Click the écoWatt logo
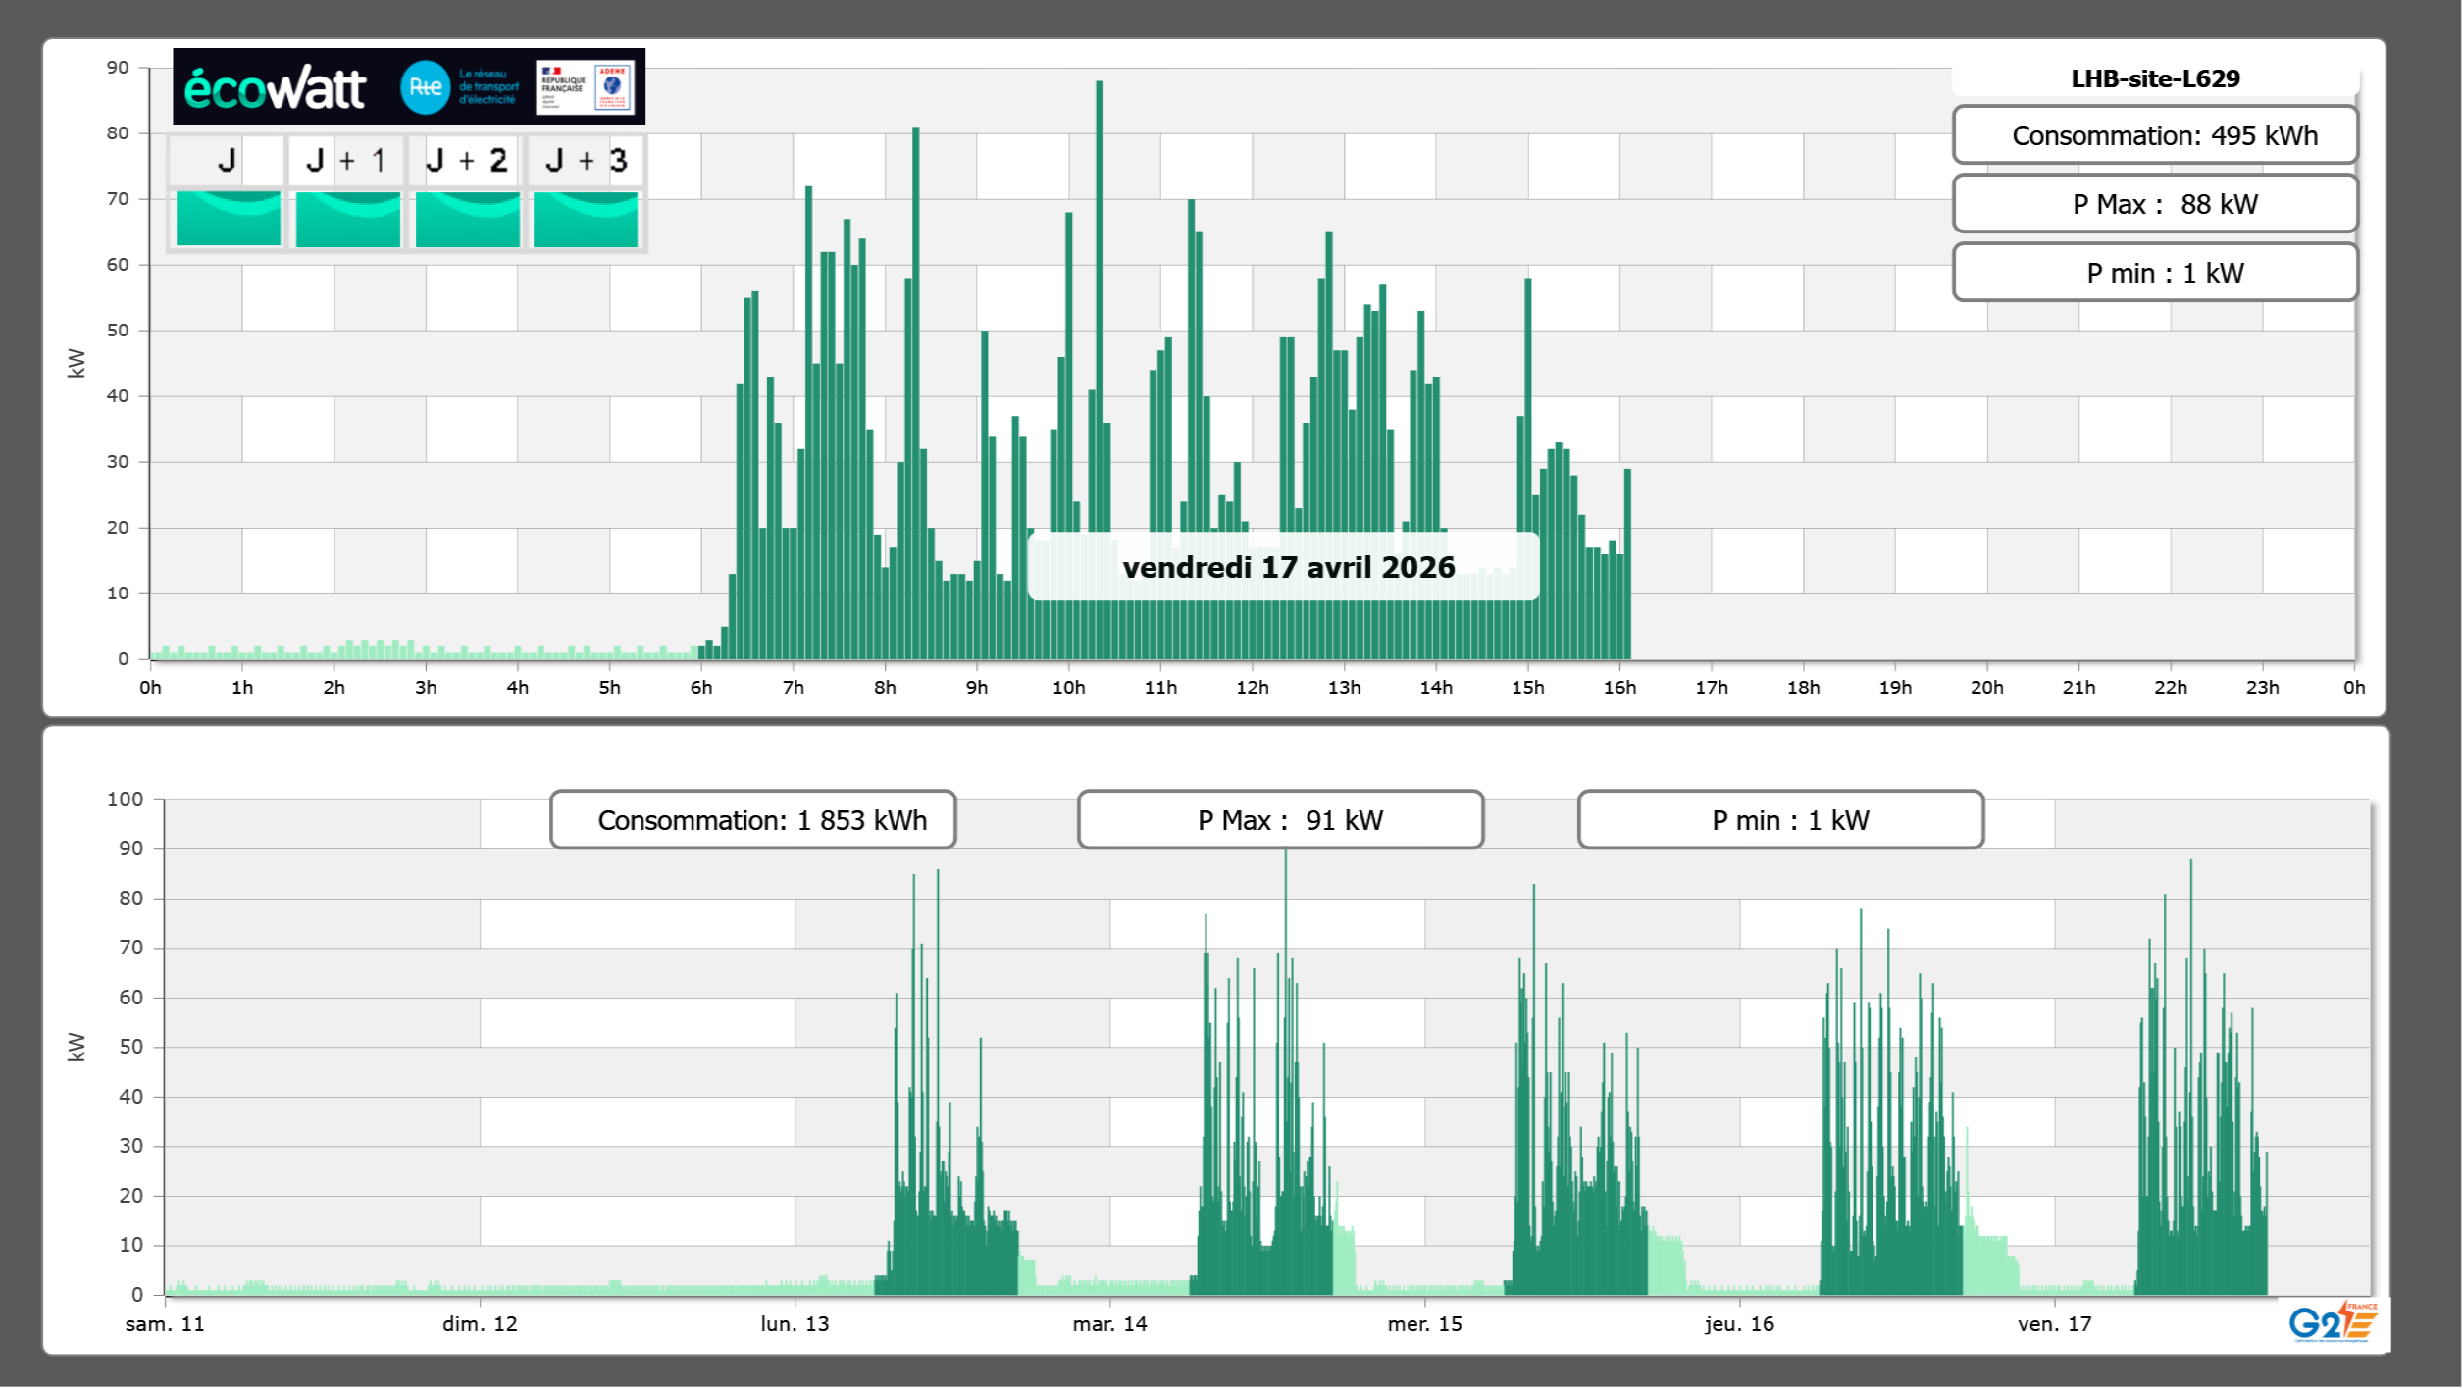Screen dimensions: 2463x1388 [x=276, y=88]
